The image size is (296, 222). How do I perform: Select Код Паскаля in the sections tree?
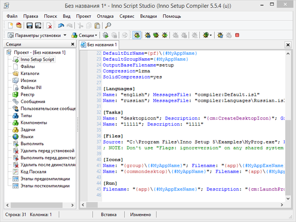tap(34, 171)
